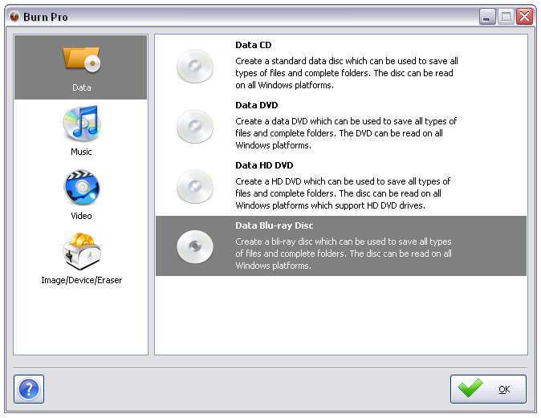Choose the "Data Blu-ray Disc" heading

coord(274,225)
